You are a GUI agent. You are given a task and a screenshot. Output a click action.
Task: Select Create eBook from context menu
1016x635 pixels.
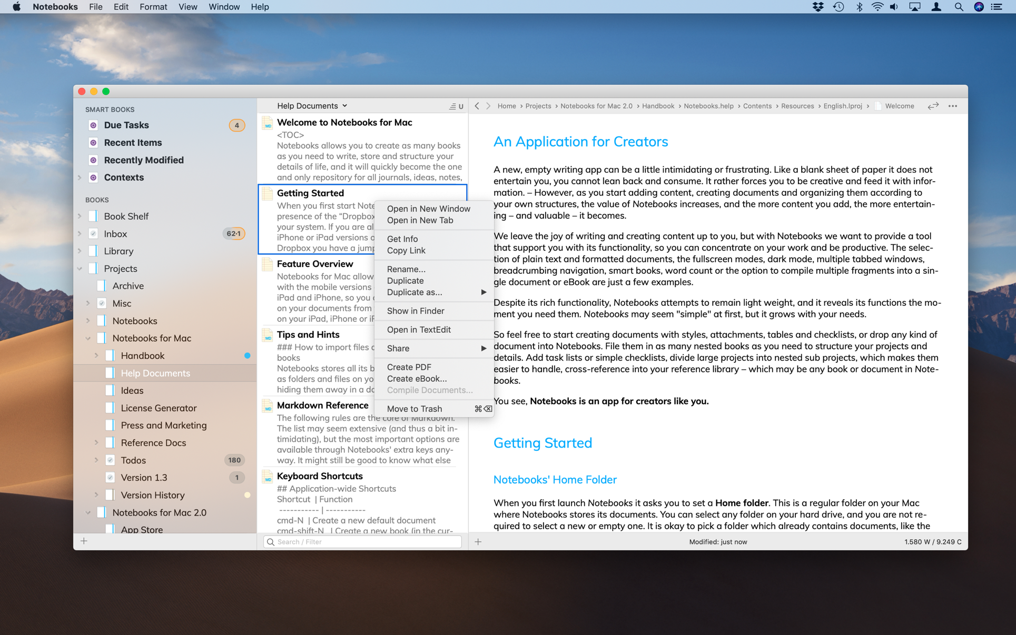click(417, 378)
